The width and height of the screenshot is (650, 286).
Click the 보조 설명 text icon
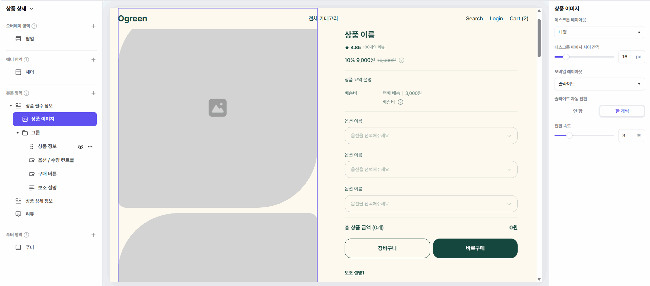click(x=32, y=188)
